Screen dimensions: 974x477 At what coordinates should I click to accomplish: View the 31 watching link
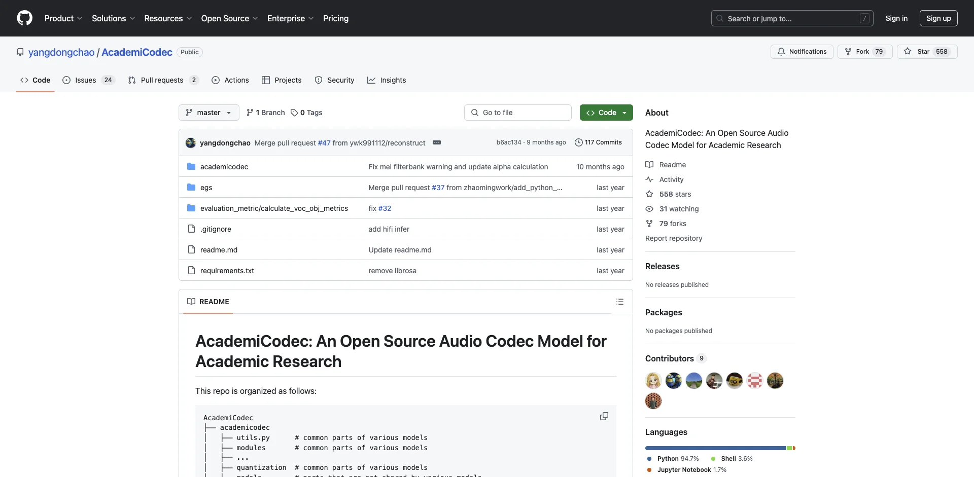click(672, 209)
